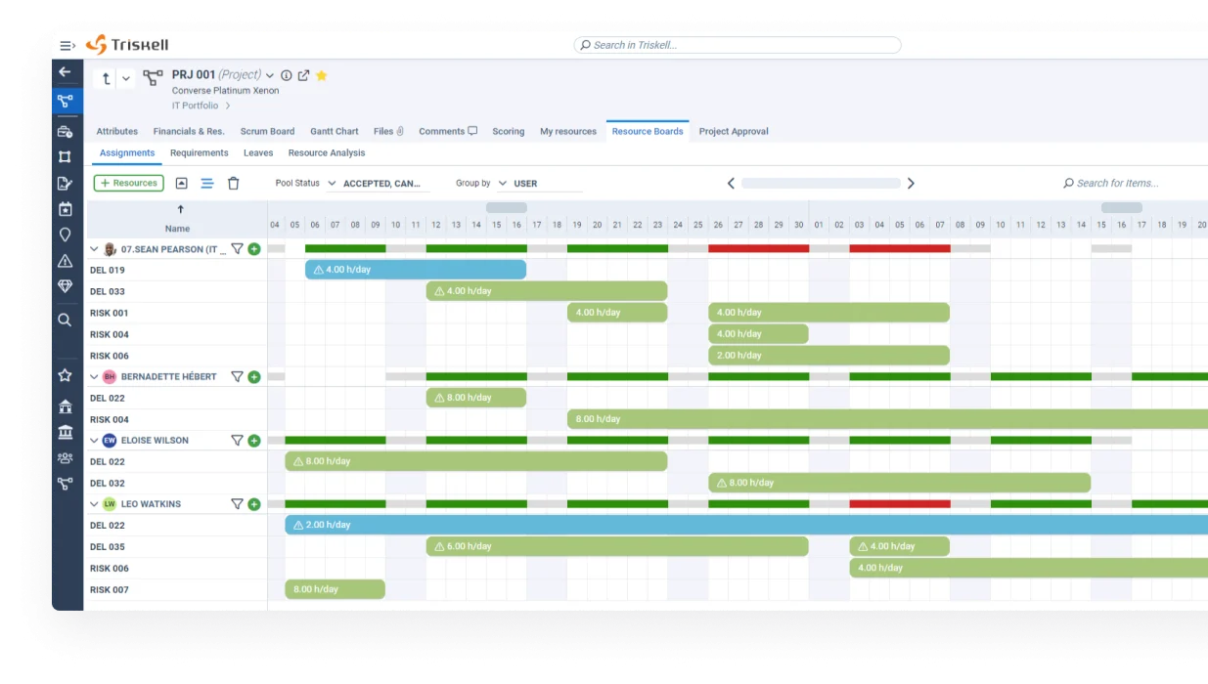Click inside the Search for Items field
The width and height of the screenshot is (1208, 684).
(x=1114, y=183)
